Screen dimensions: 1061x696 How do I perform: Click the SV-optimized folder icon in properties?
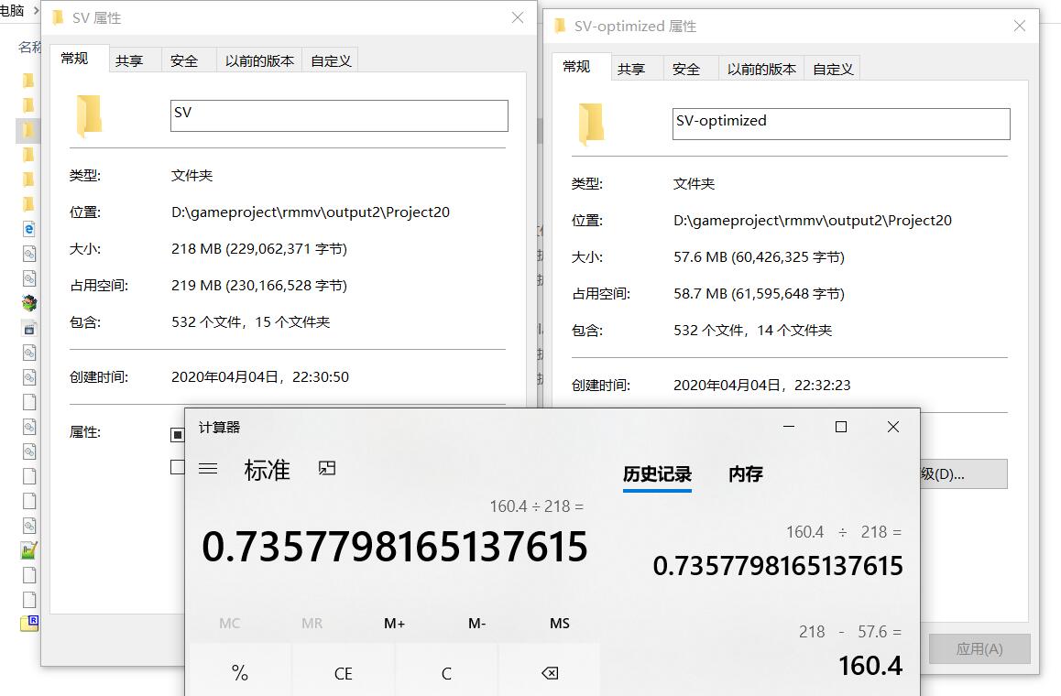[x=591, y=124]
